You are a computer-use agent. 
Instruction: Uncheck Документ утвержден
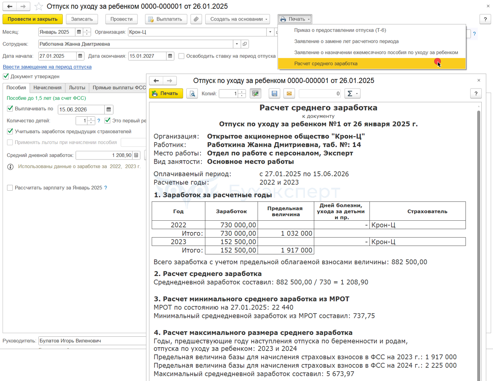point(6,76)
